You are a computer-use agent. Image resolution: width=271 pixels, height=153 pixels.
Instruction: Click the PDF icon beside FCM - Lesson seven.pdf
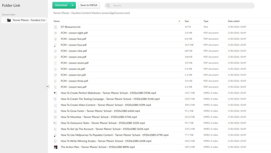[56, 63]
